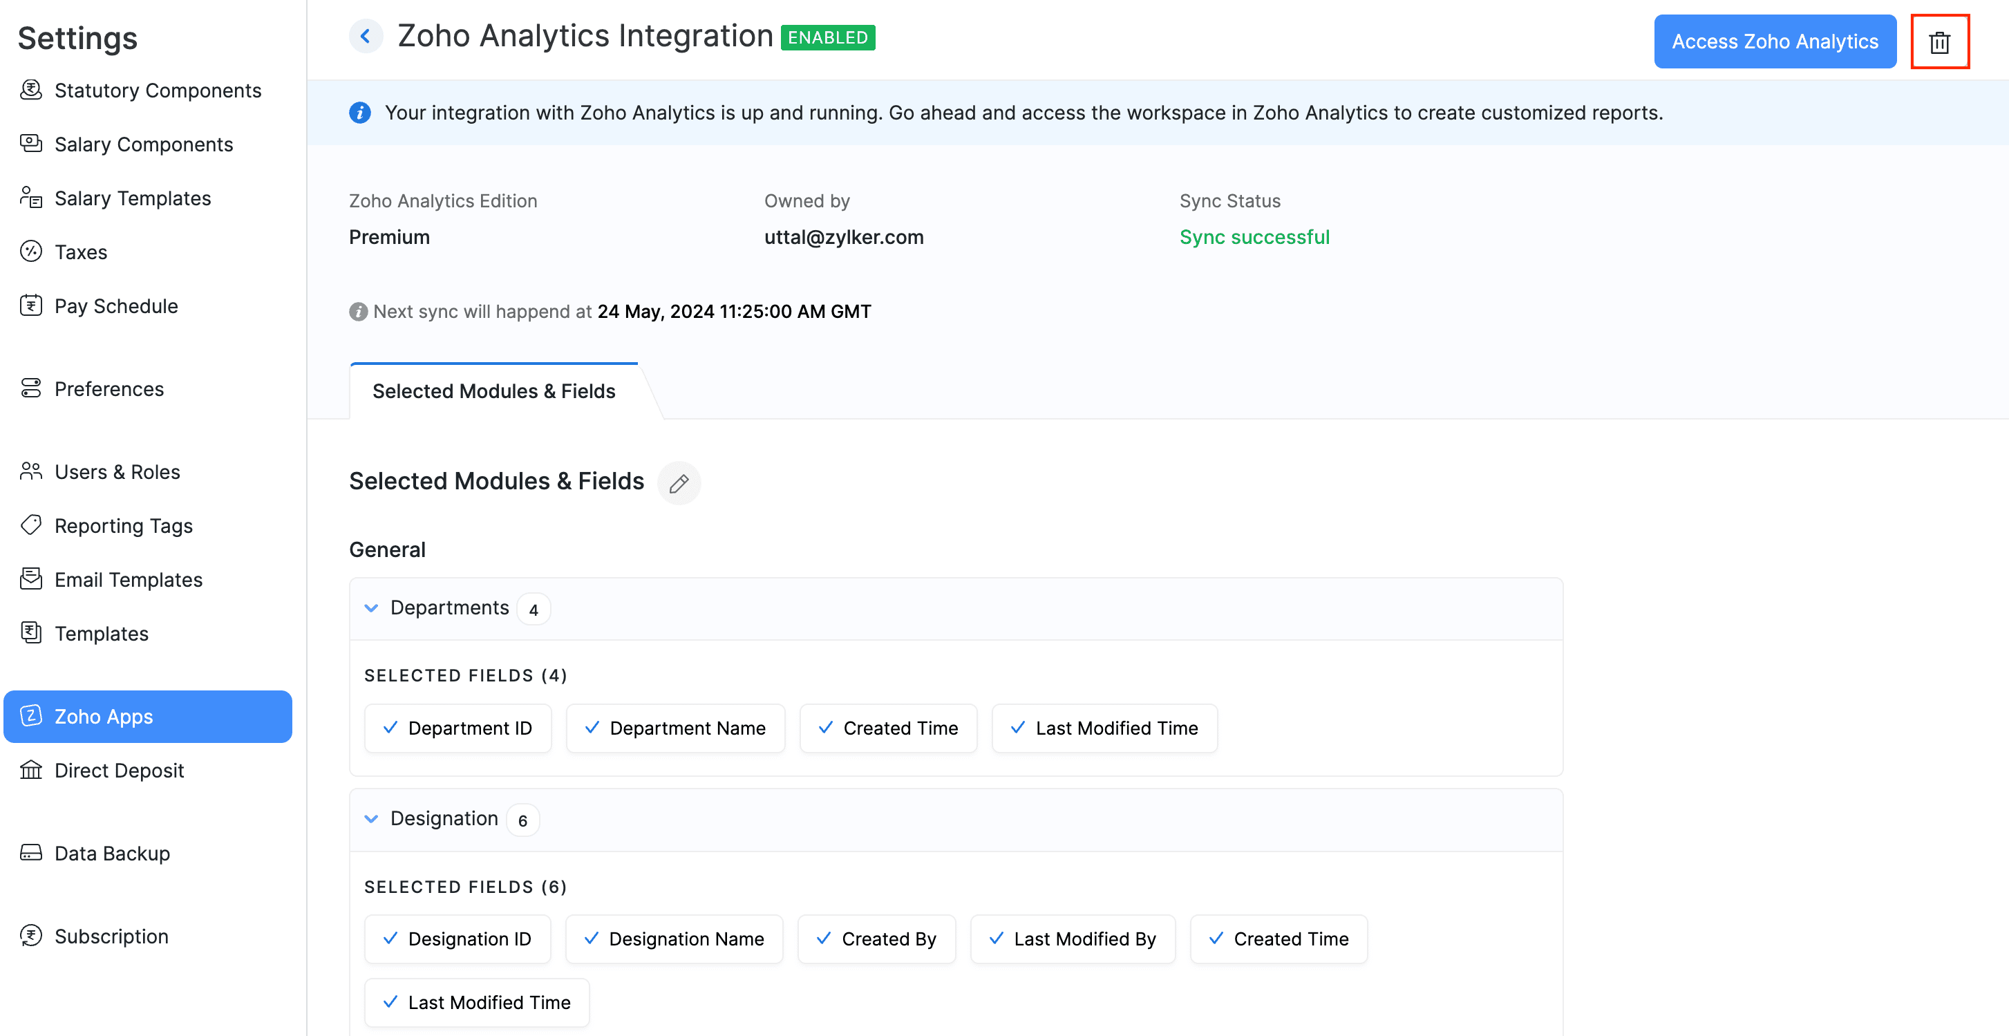This screenshot has height=1036, width=2009.
Task: Click the Reporting Tags tag icon
Action: click(x=30, y=525)
